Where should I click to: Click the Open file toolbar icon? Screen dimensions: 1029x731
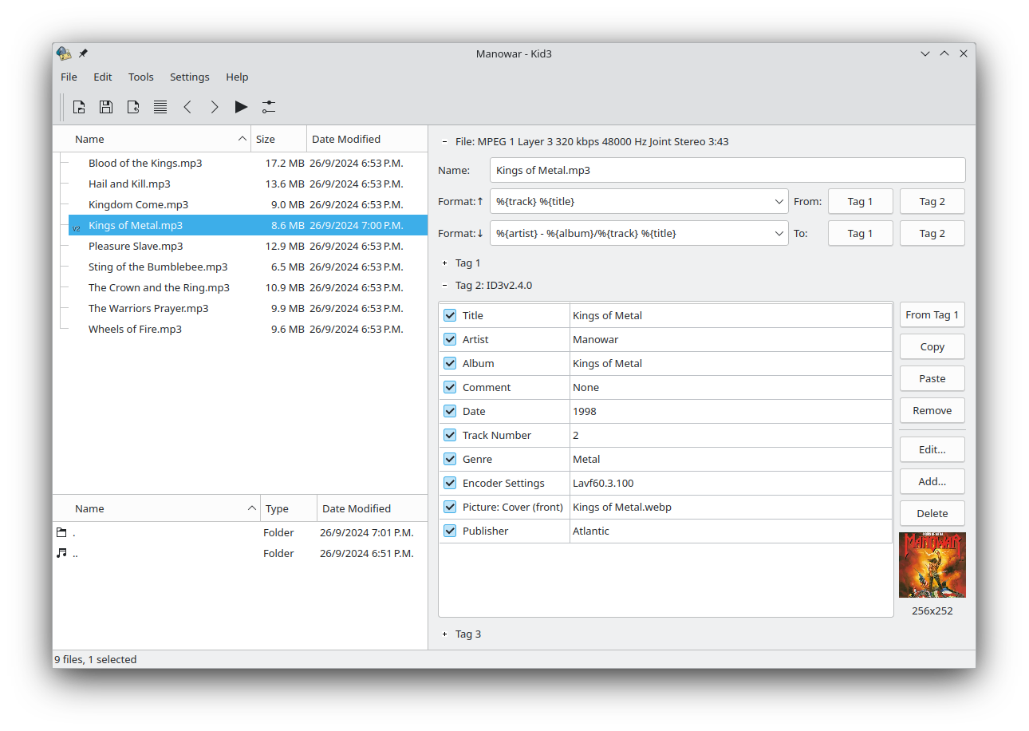click(x=79, y=107)
